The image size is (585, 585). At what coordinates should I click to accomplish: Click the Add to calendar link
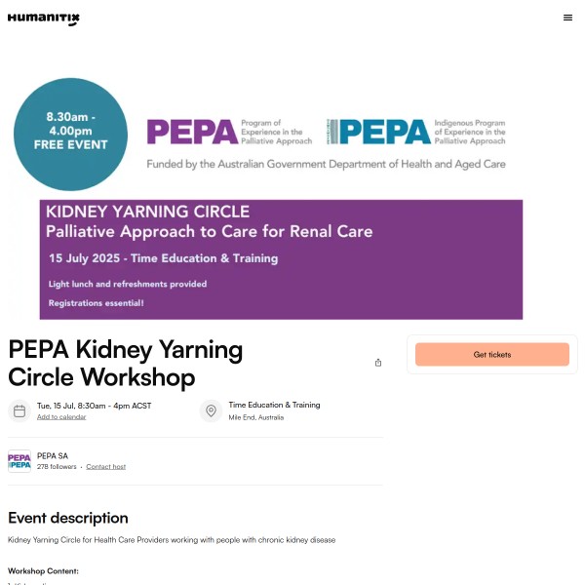coord(61,417)
